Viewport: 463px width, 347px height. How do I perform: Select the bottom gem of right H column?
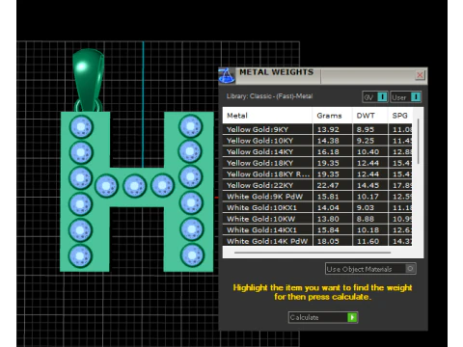[192, 255]
